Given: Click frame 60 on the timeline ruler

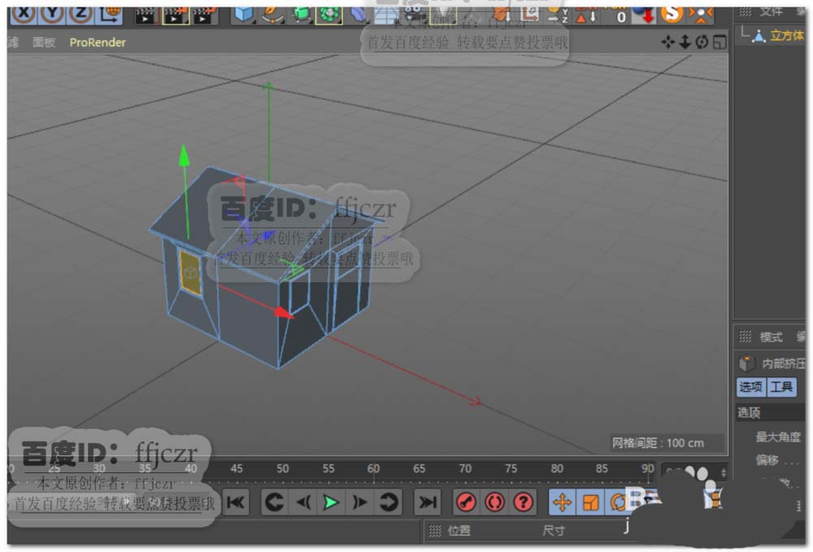Looking at the screenshot, I should pyautogui.click(x=373, y=469).
